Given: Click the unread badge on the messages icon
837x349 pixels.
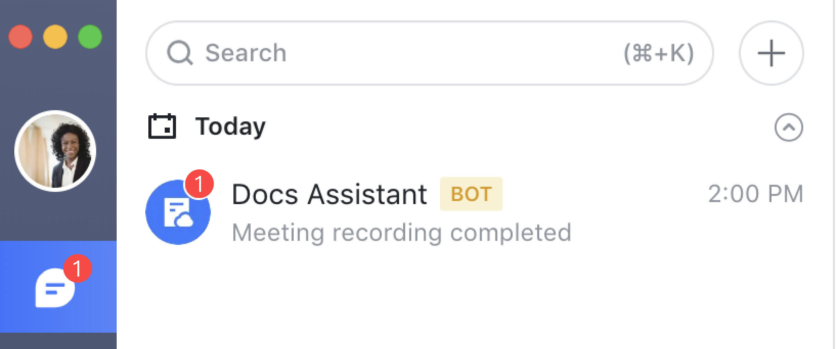Looking at the screenshot, I should pyautogui.click(x=78, y=268).
